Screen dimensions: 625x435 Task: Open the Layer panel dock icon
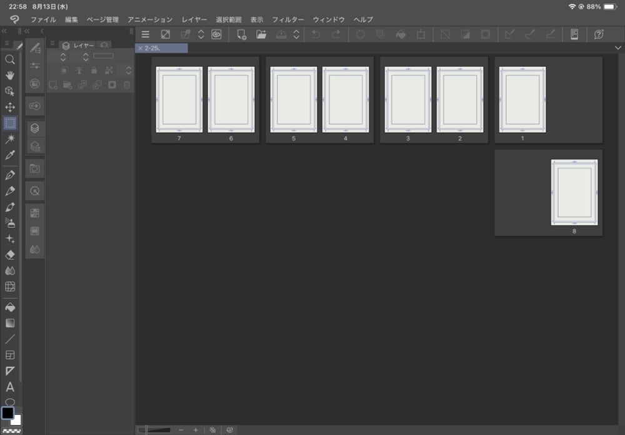(35, 128)
